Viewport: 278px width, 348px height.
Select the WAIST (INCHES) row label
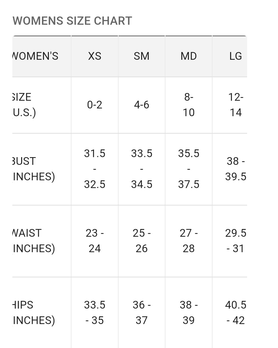coord(42,241)
